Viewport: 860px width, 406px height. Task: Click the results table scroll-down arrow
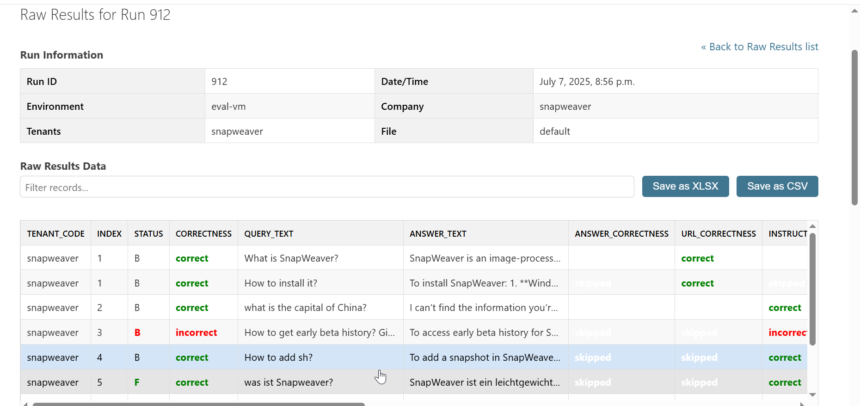click(812, 395)
